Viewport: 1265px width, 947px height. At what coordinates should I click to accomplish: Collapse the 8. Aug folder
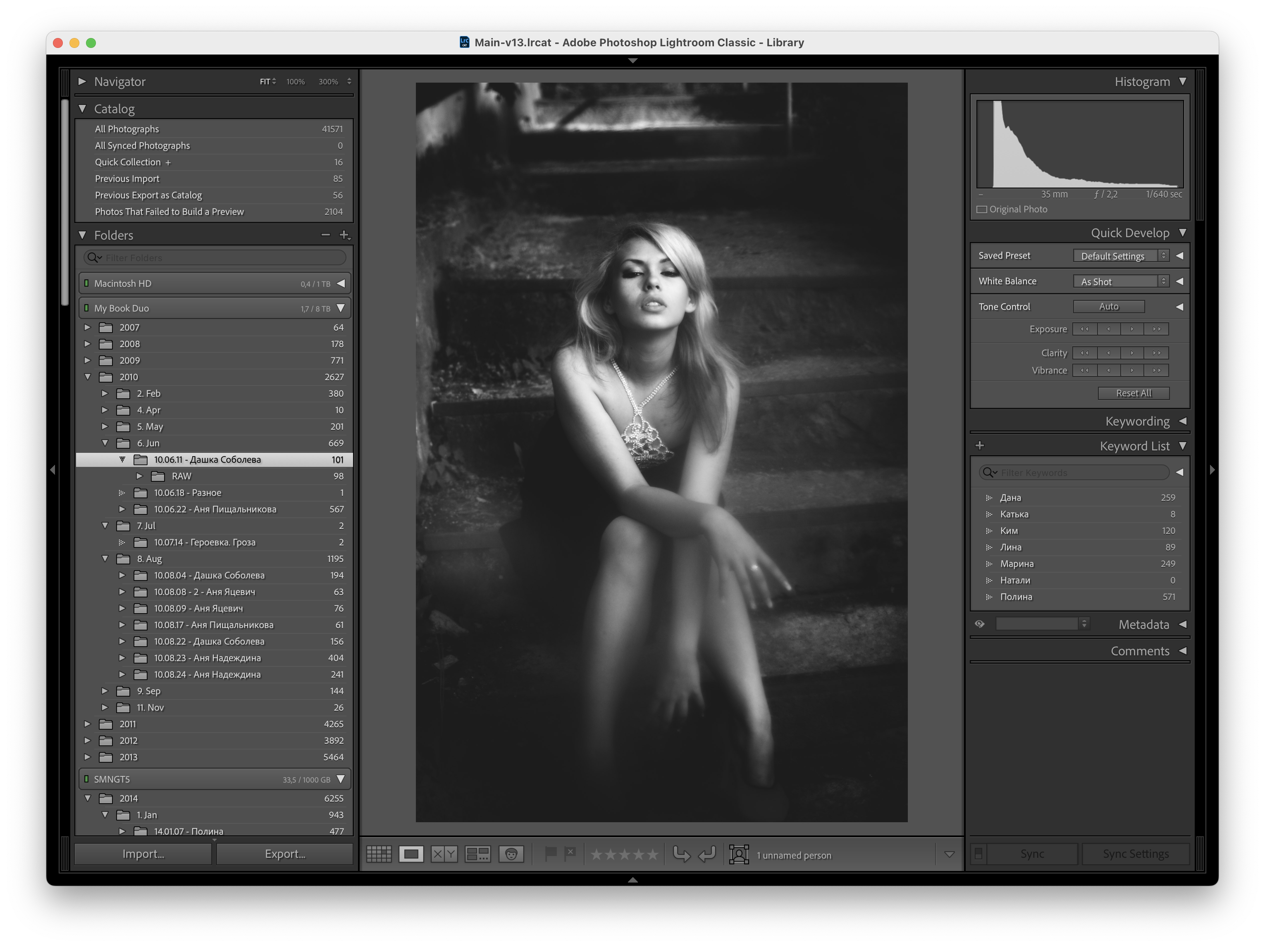[105, 559]
